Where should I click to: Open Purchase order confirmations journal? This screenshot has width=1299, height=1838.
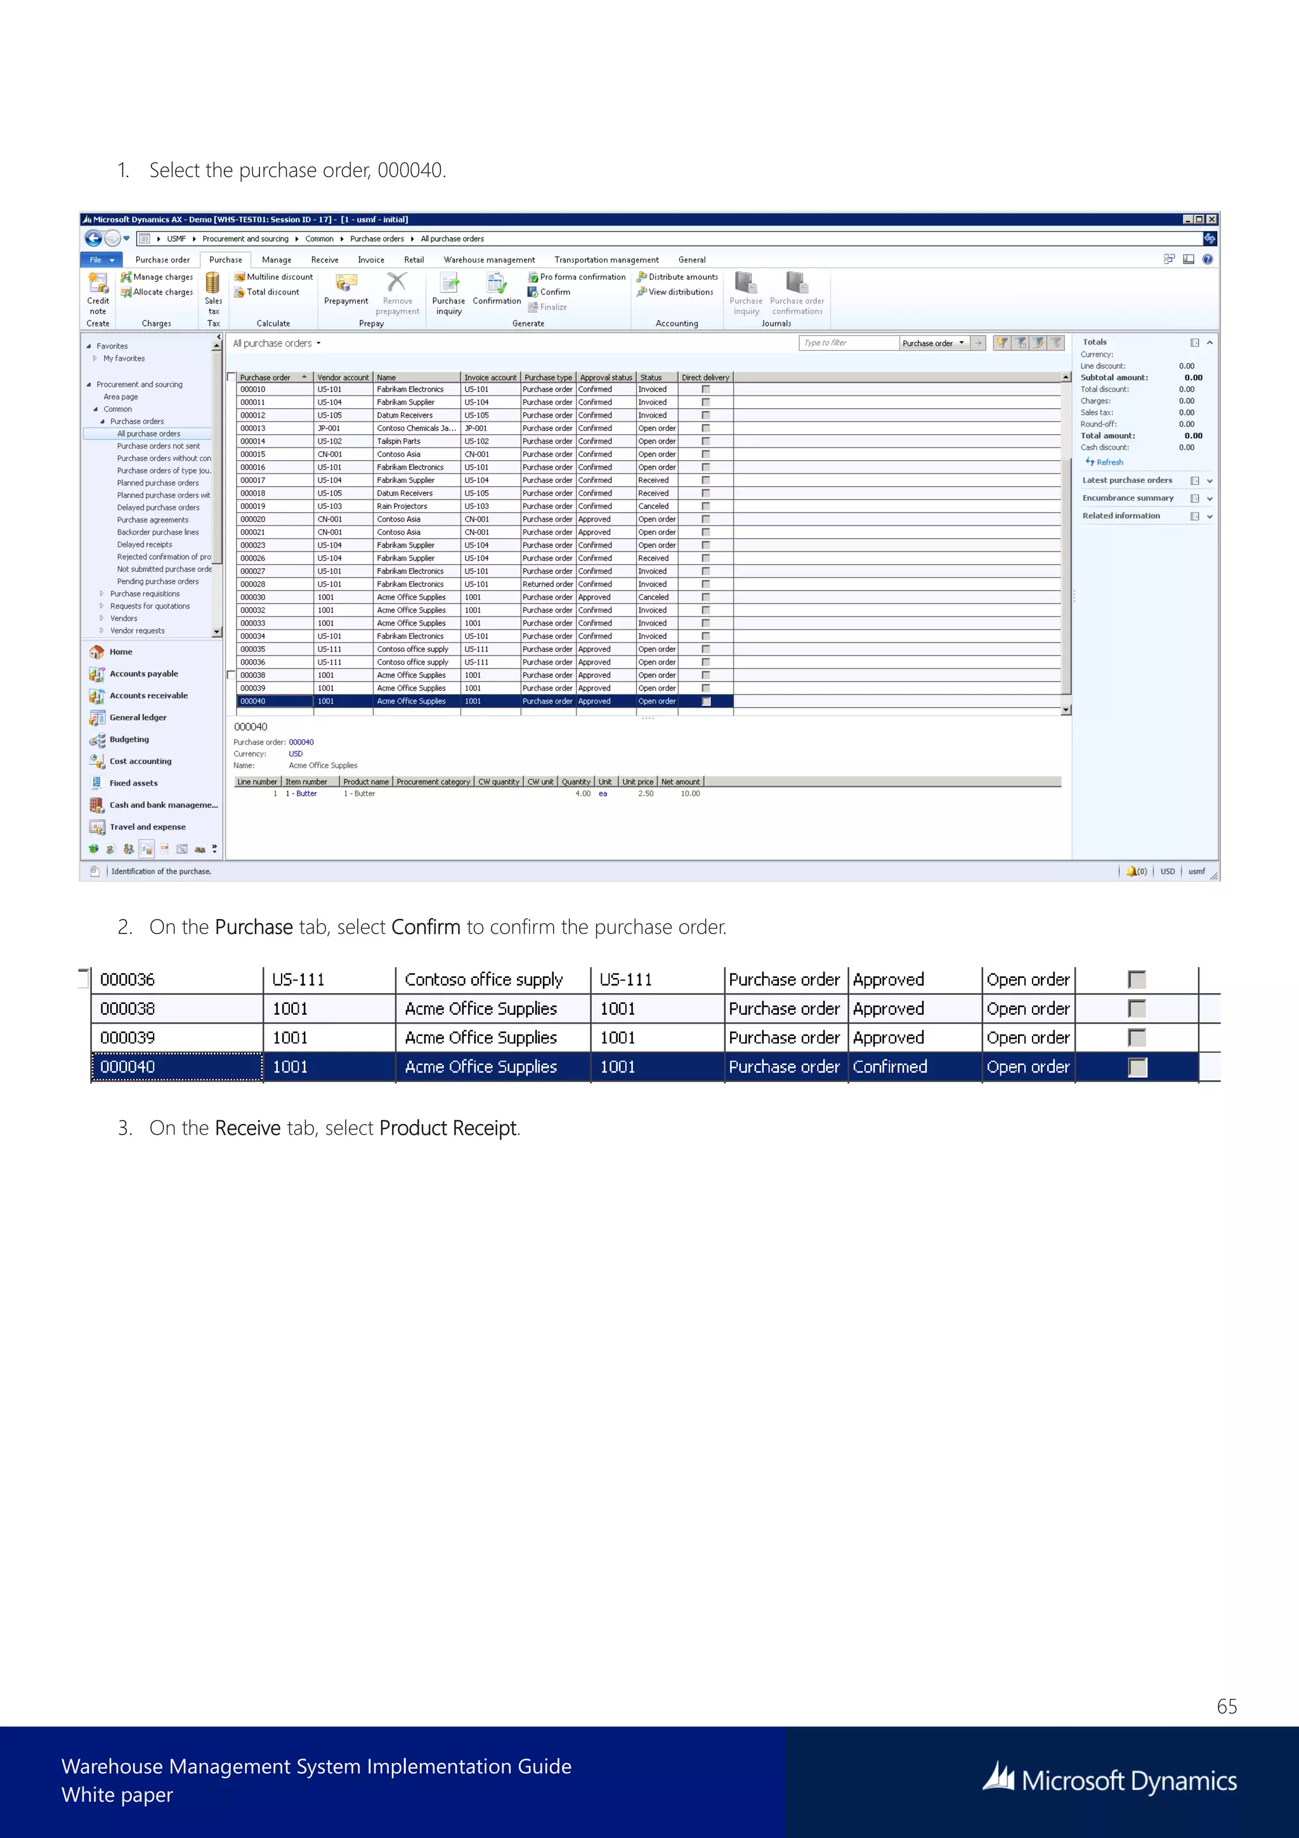click(797, 293)
